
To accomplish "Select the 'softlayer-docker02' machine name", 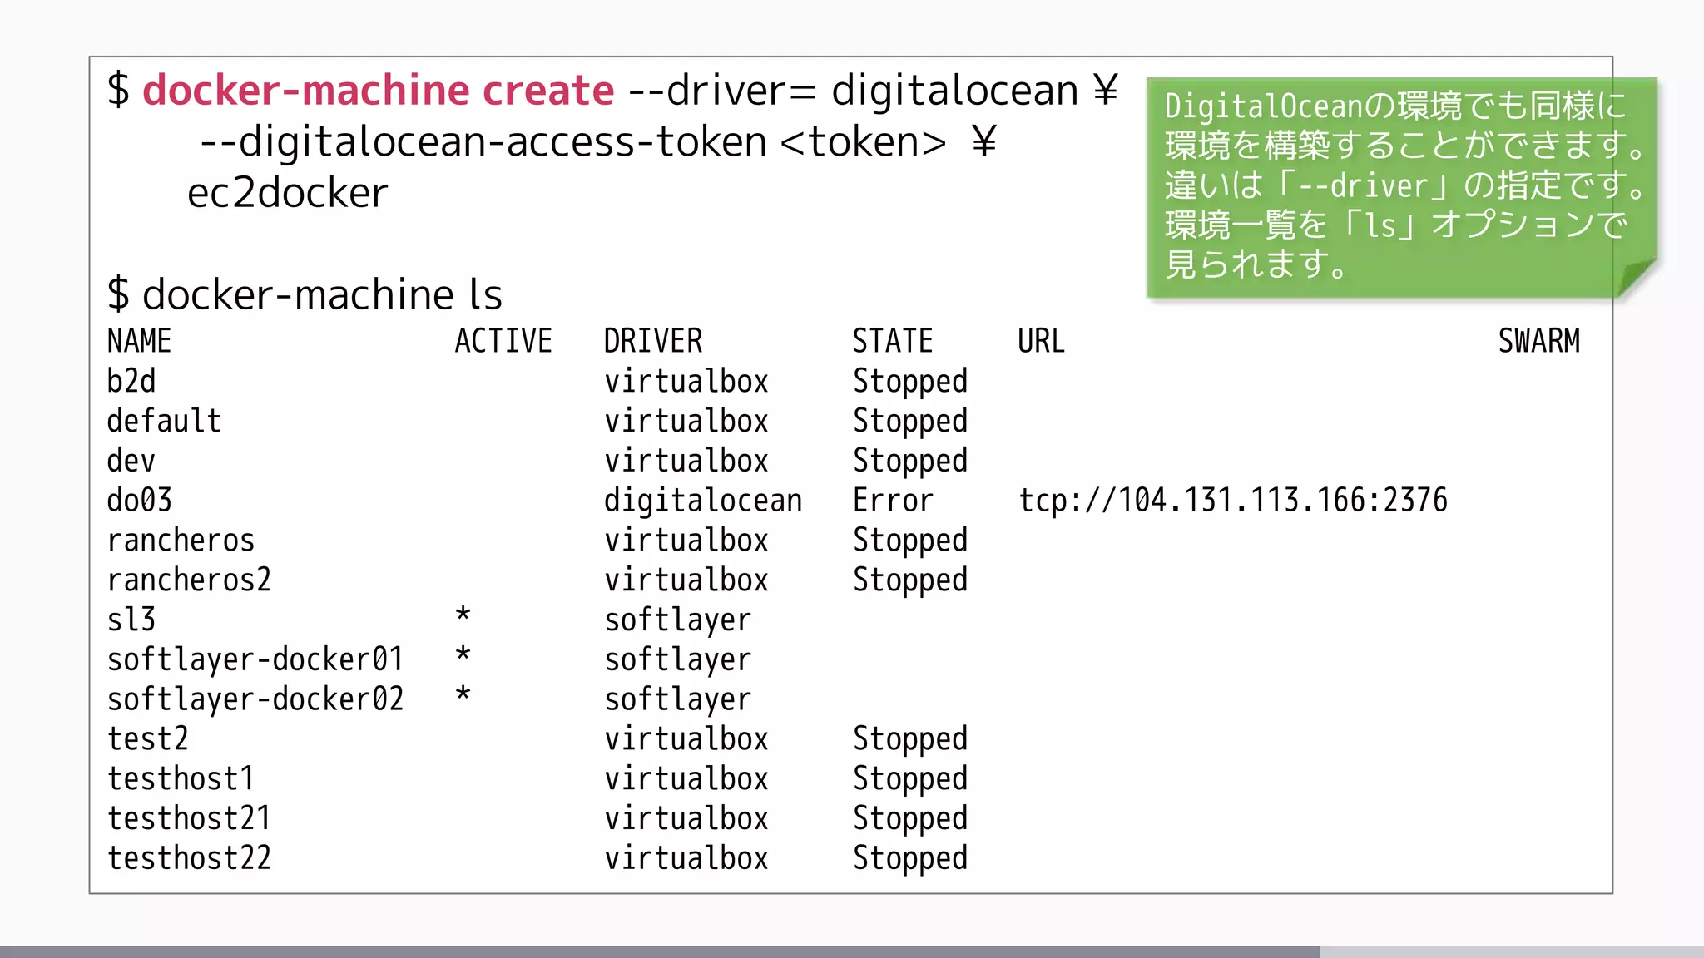I will tap(255, 699).
